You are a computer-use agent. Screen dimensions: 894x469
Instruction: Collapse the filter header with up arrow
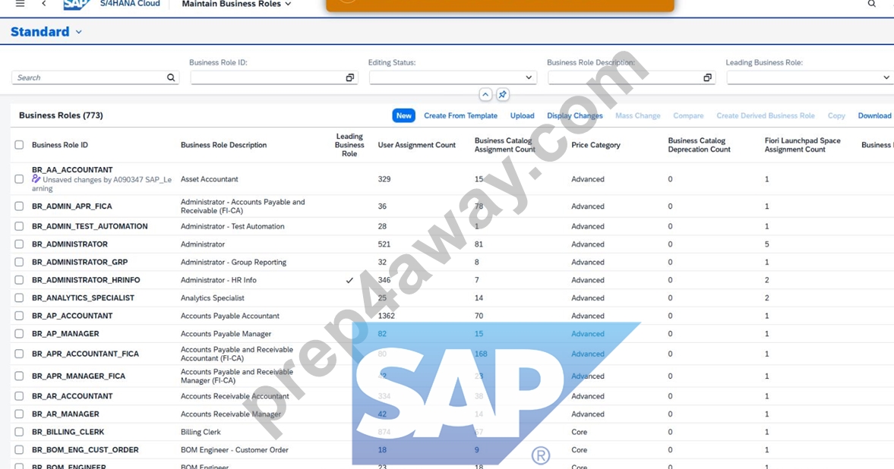tap(485, 95)
